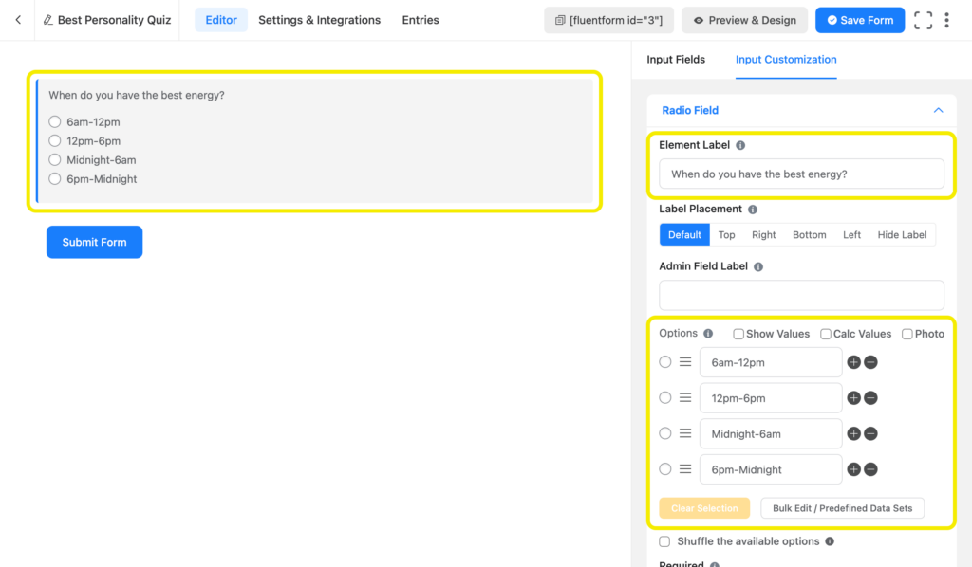Collapse the Radio Field section chevron
Image resolution: width=972 pixels, height=567 pixels.
(938, 110)
